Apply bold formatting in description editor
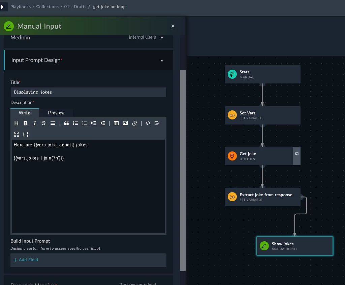 click(x=26, y=123)
